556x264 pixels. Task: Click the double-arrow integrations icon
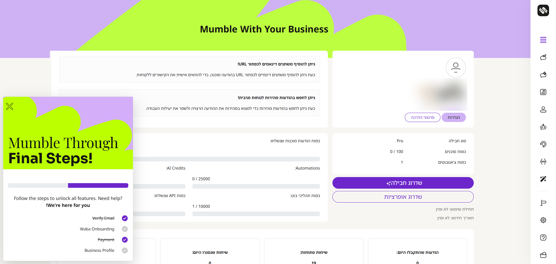(x=543, y=162)
